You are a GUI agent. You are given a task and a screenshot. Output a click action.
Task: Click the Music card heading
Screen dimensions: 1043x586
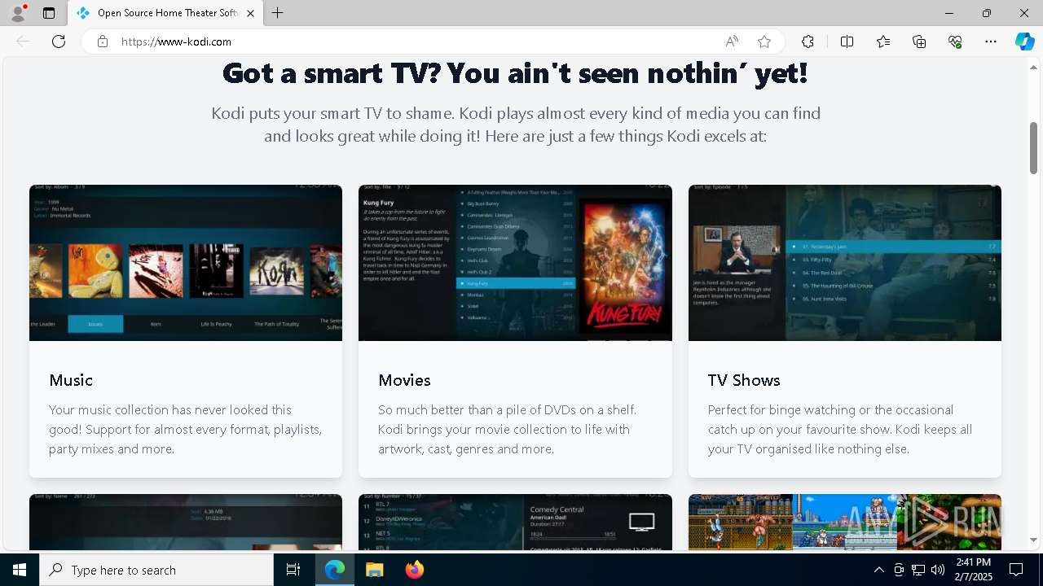71,380
